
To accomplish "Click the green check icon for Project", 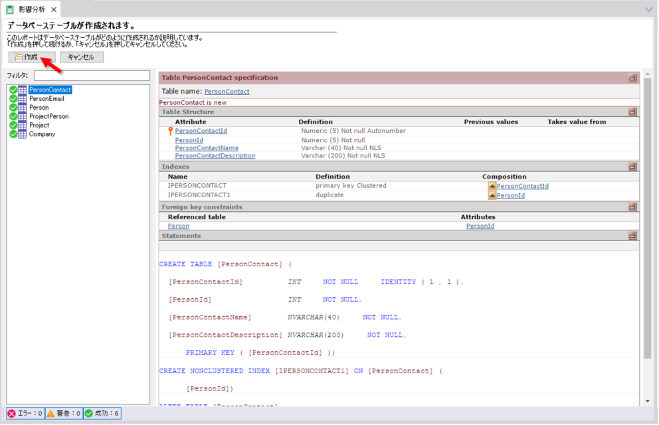I will point(13,125).
